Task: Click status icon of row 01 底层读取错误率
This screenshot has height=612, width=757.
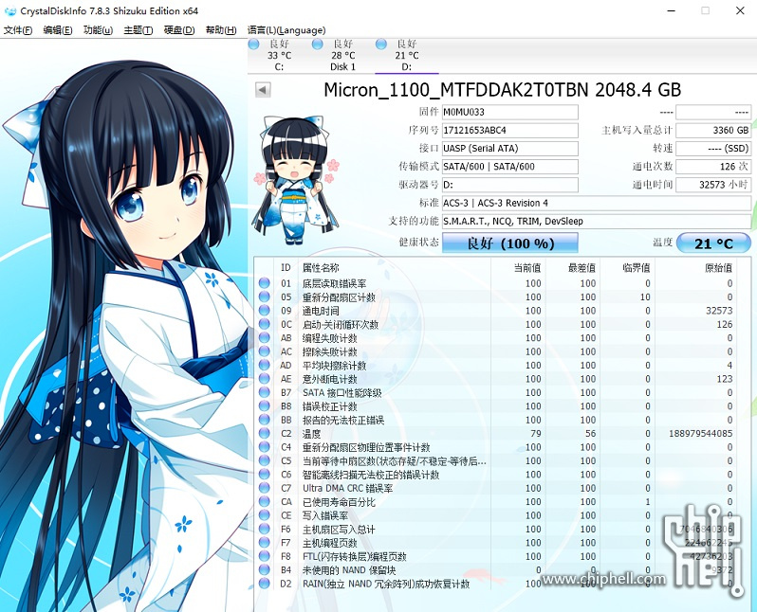Action: (264, 283)
